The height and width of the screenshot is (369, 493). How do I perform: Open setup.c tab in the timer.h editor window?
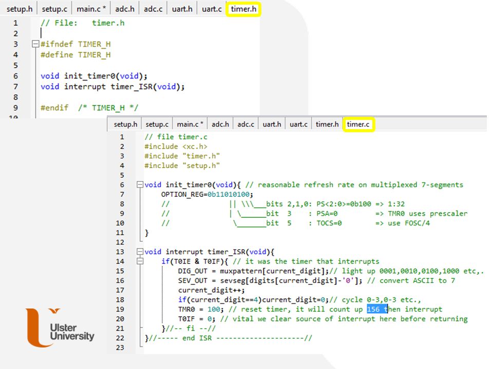click(x=54, y=9)
